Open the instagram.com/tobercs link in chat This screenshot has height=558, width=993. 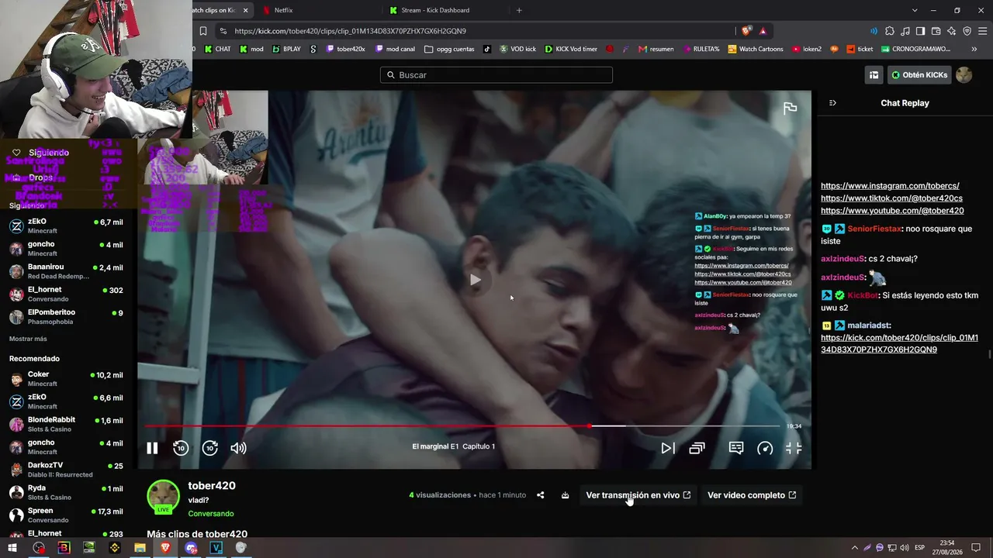[x=890, y=186]
